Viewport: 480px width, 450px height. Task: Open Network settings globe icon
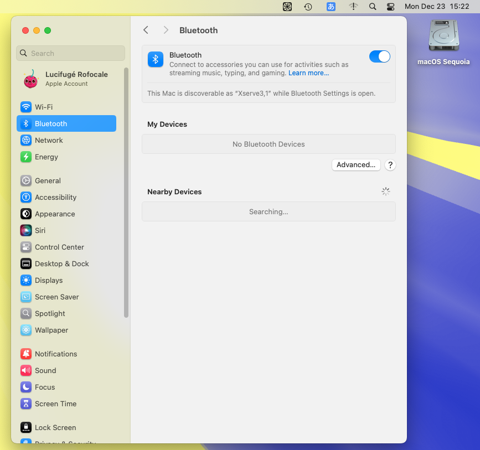[x=26, y=140]
